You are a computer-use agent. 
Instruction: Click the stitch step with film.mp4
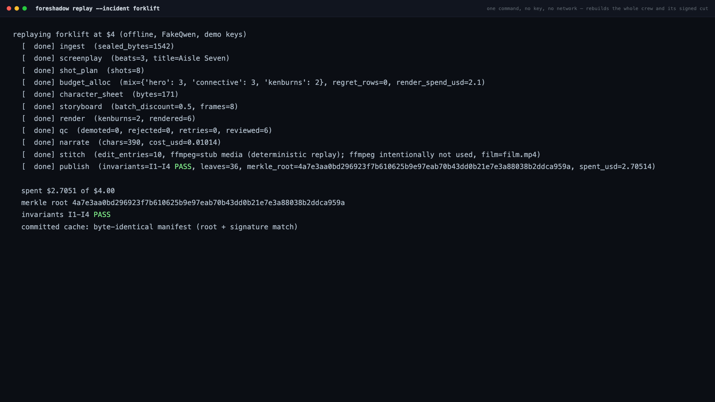281,154
